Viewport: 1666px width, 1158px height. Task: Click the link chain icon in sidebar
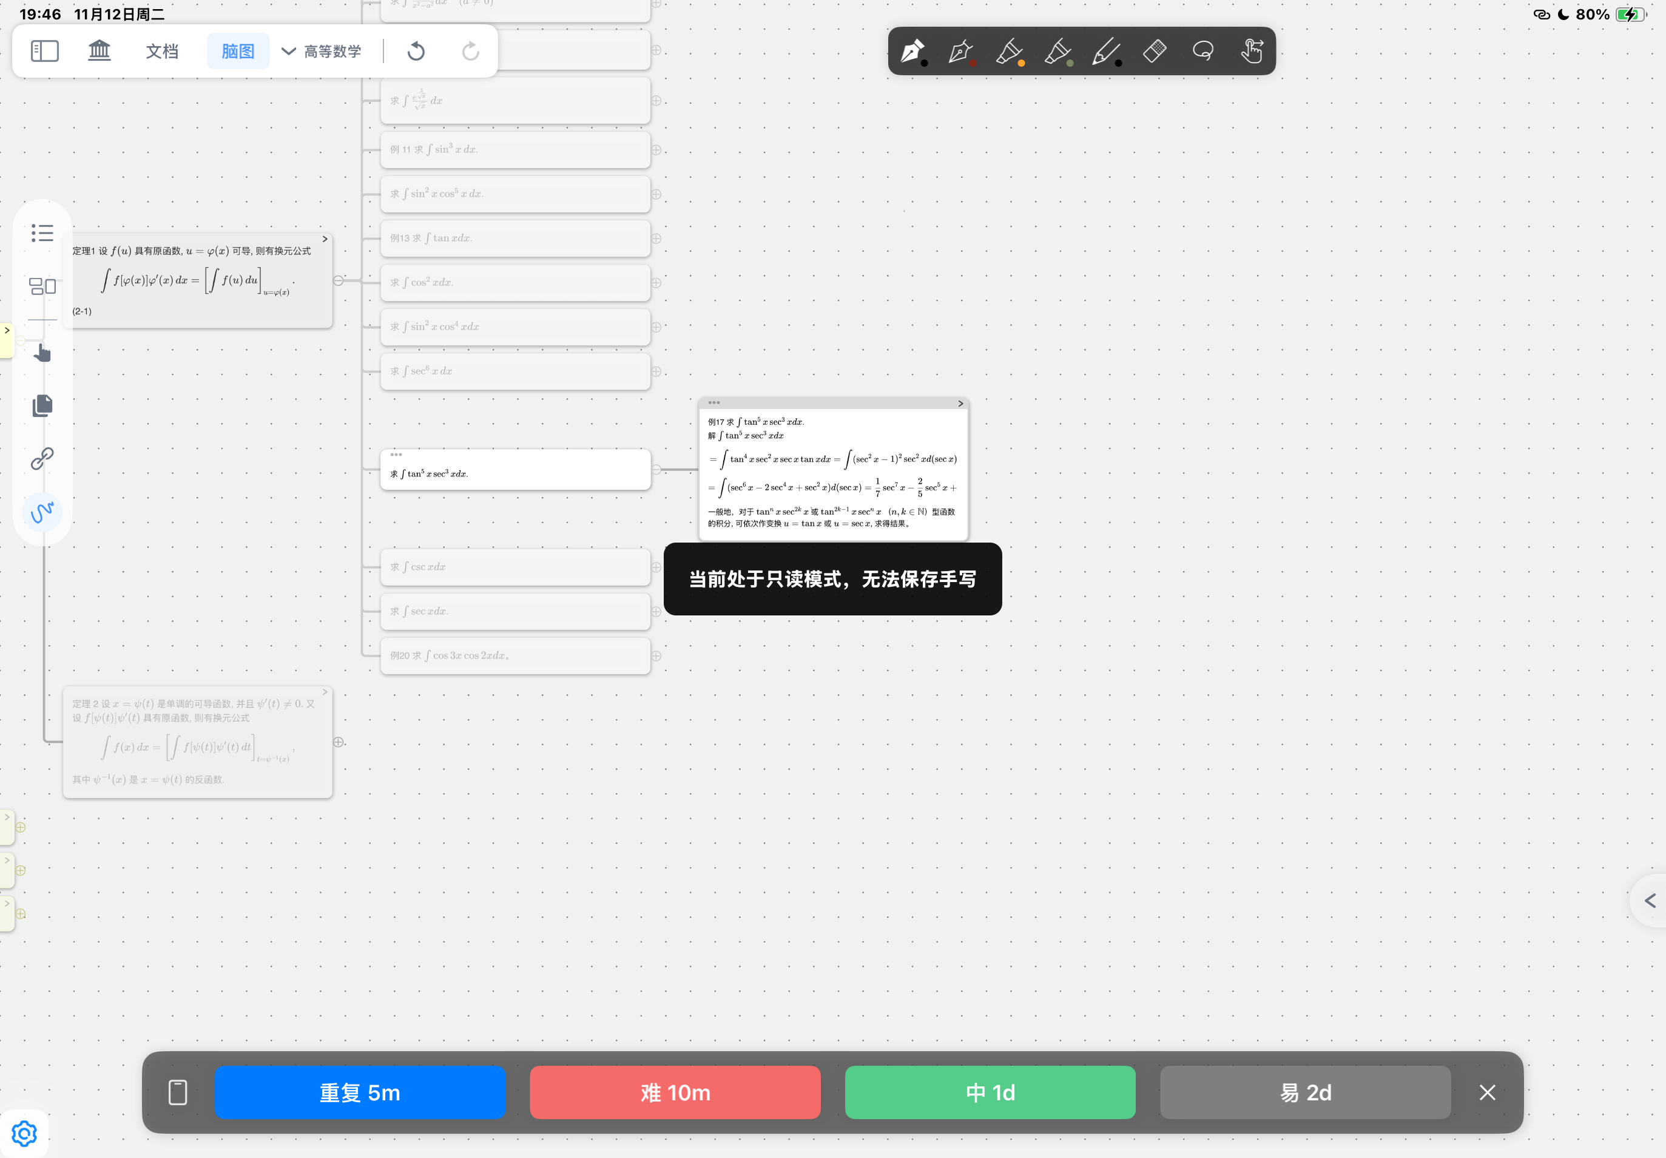[x=42, y=459]
